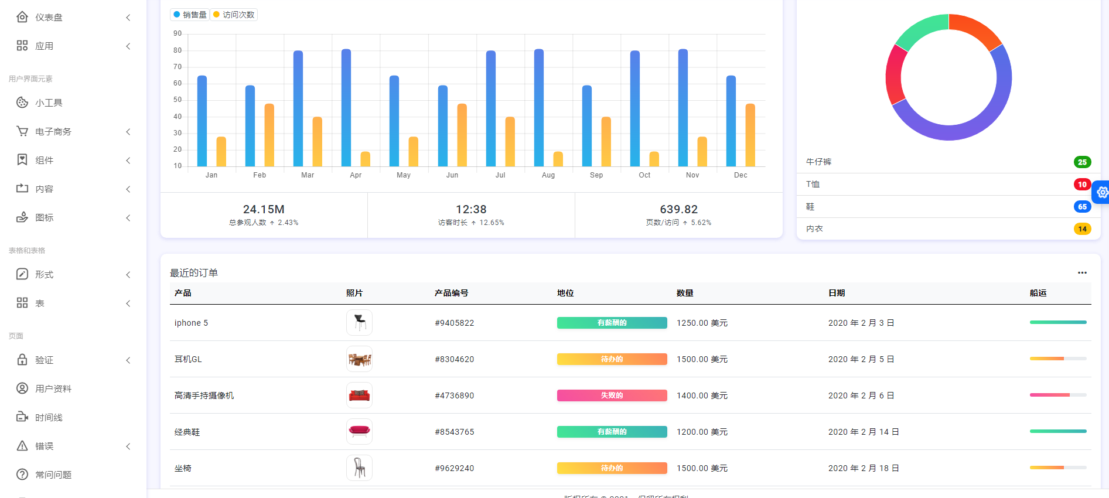Click the 639.82 pages per visit figure
This screenshot has height=498, width=1109.
coord(678,209)
